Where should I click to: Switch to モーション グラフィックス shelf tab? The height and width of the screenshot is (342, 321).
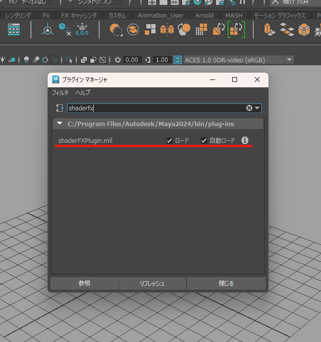[280, 16]
